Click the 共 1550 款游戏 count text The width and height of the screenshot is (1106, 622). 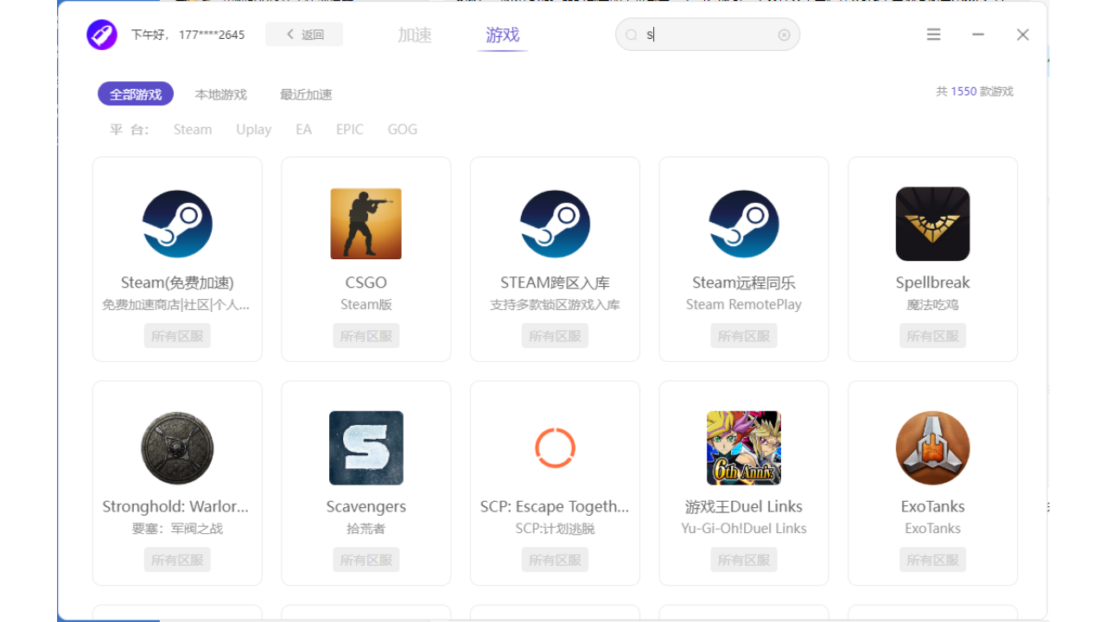(x=975, y=92)
